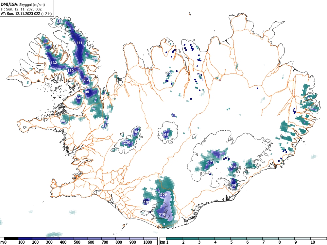Click the '700' tick label in the m legend

click(x=105, y=242)
